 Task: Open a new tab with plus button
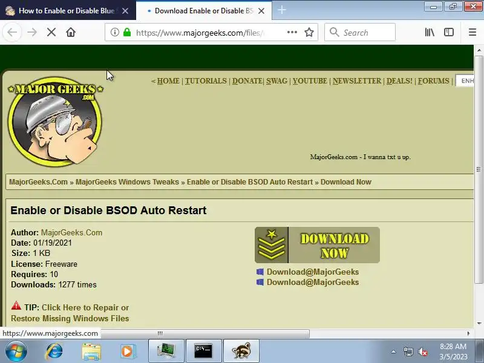pos(282,10)
